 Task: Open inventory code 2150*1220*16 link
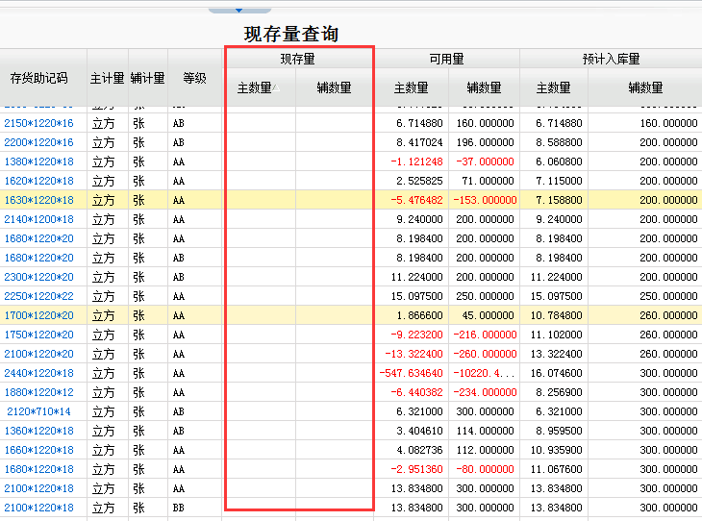(38, 123)
